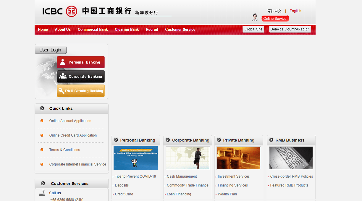Click the Private Banking panel title
Viewport: 362px width, 201px height.
click(239, 140)
